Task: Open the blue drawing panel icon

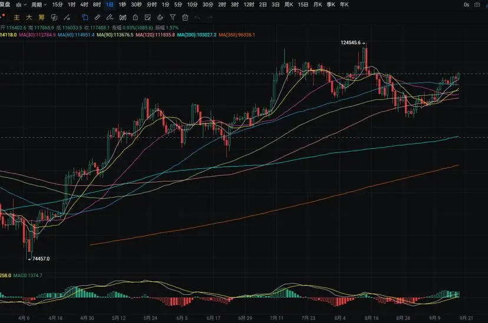Action: (x=85, y=18)
